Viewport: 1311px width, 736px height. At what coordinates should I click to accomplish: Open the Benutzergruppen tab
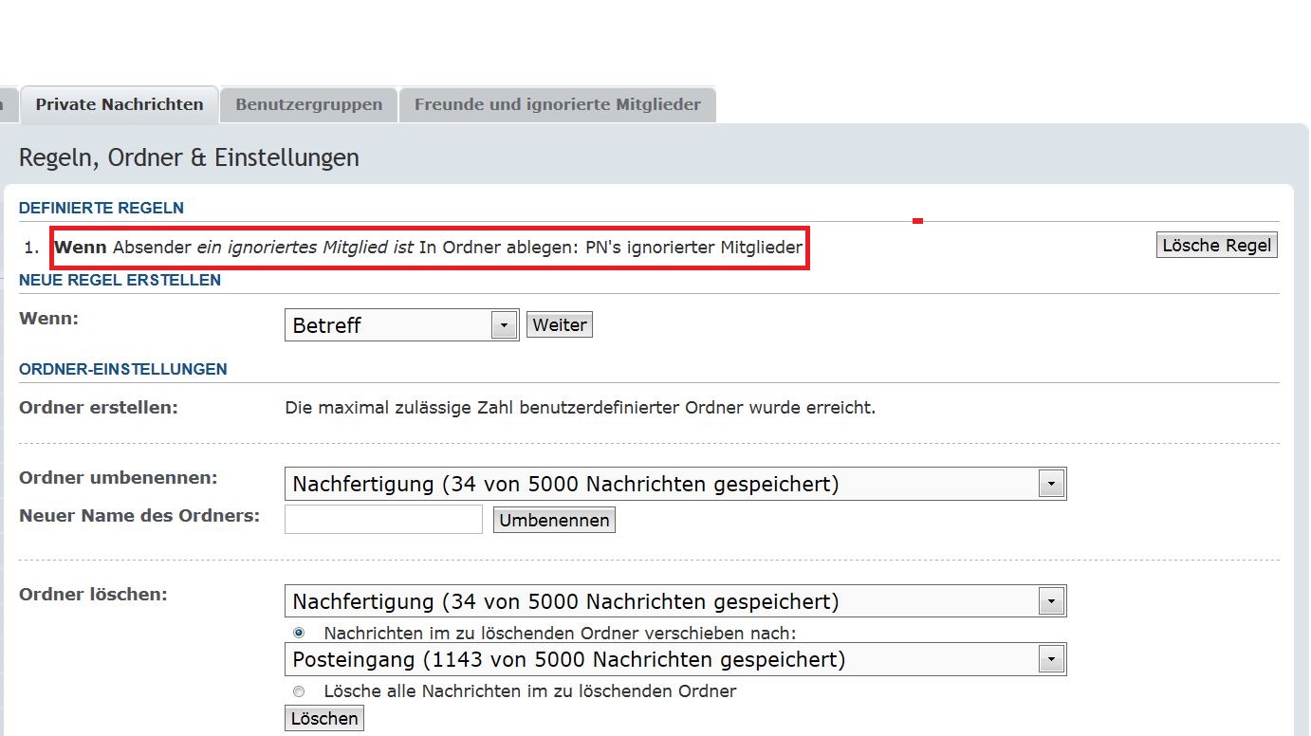(308, 104)
